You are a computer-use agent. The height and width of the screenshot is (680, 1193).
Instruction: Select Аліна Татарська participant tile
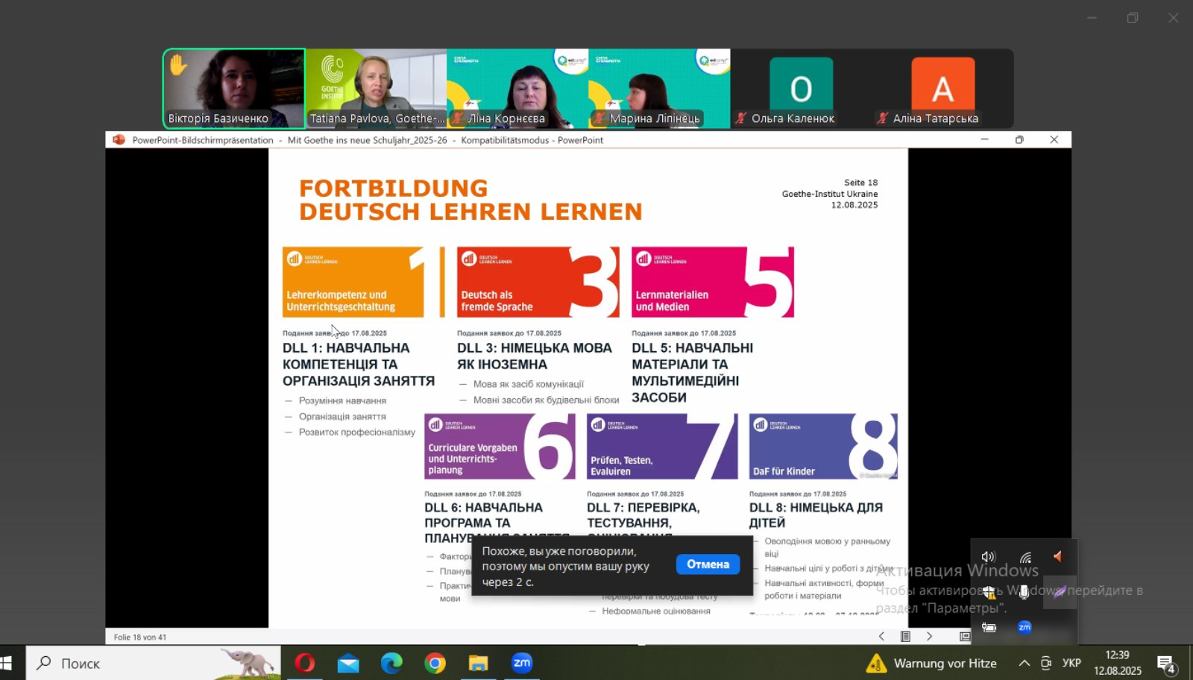coord(942,89)
